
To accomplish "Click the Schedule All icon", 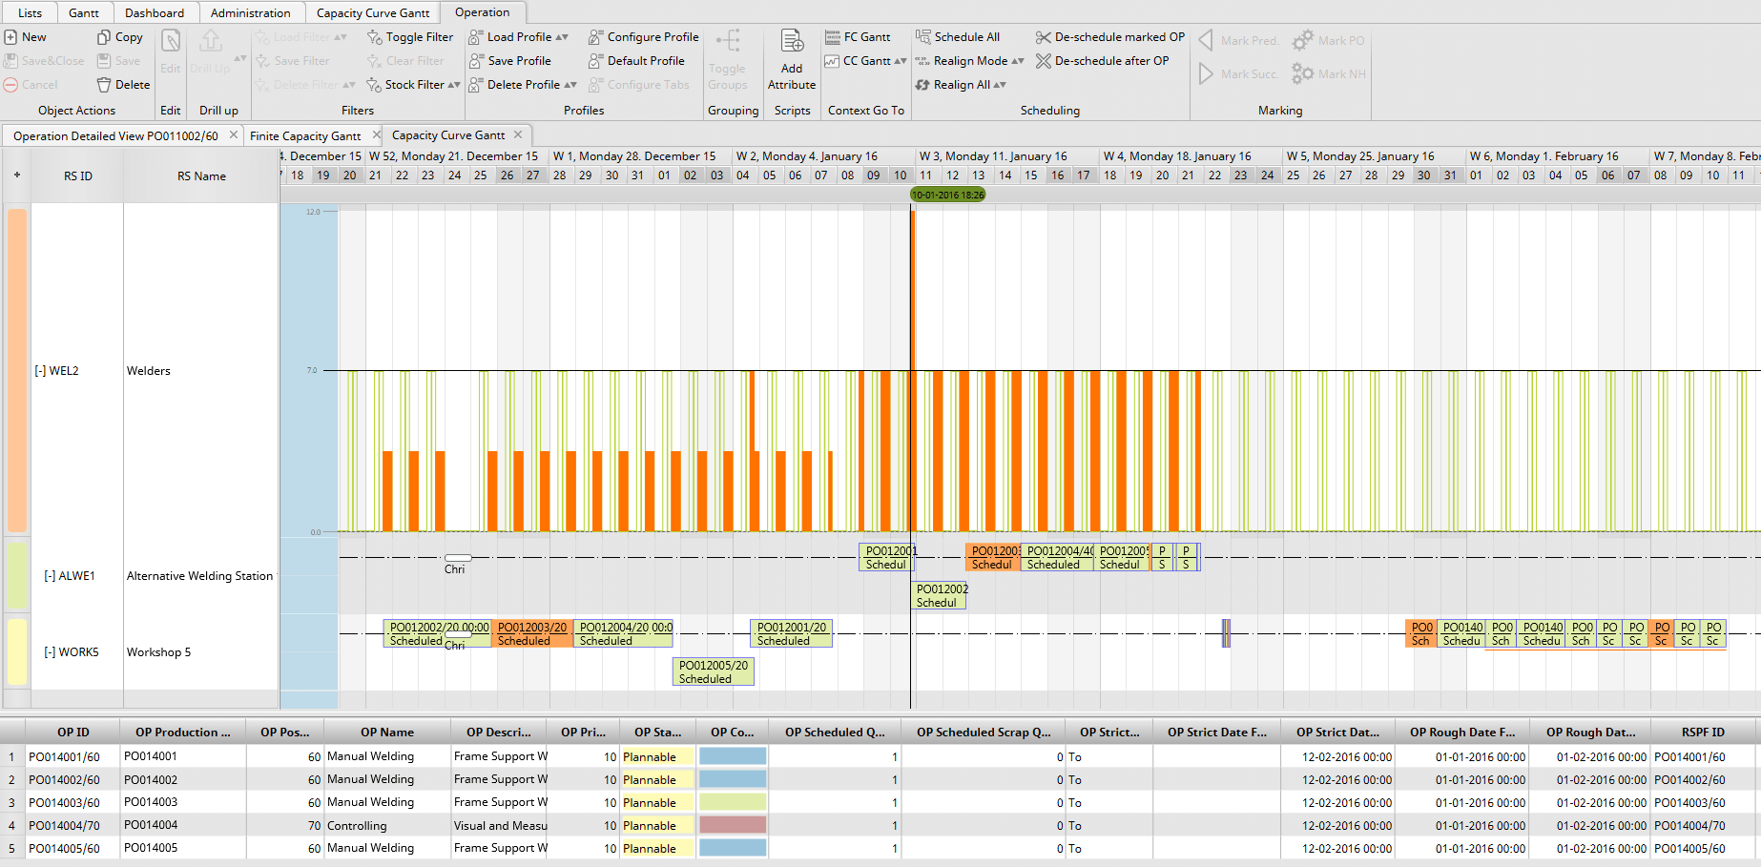I will 923,37.
